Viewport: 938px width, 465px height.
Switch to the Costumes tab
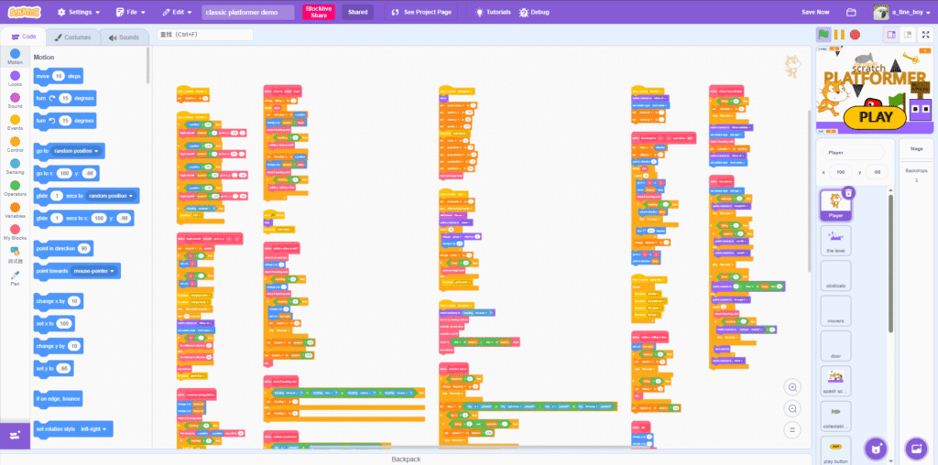coord(72,38)
